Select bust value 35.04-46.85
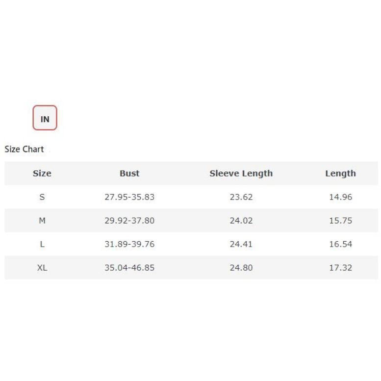Image resolution: width=381 pixels, height=381 pixels. pos(129,268)
